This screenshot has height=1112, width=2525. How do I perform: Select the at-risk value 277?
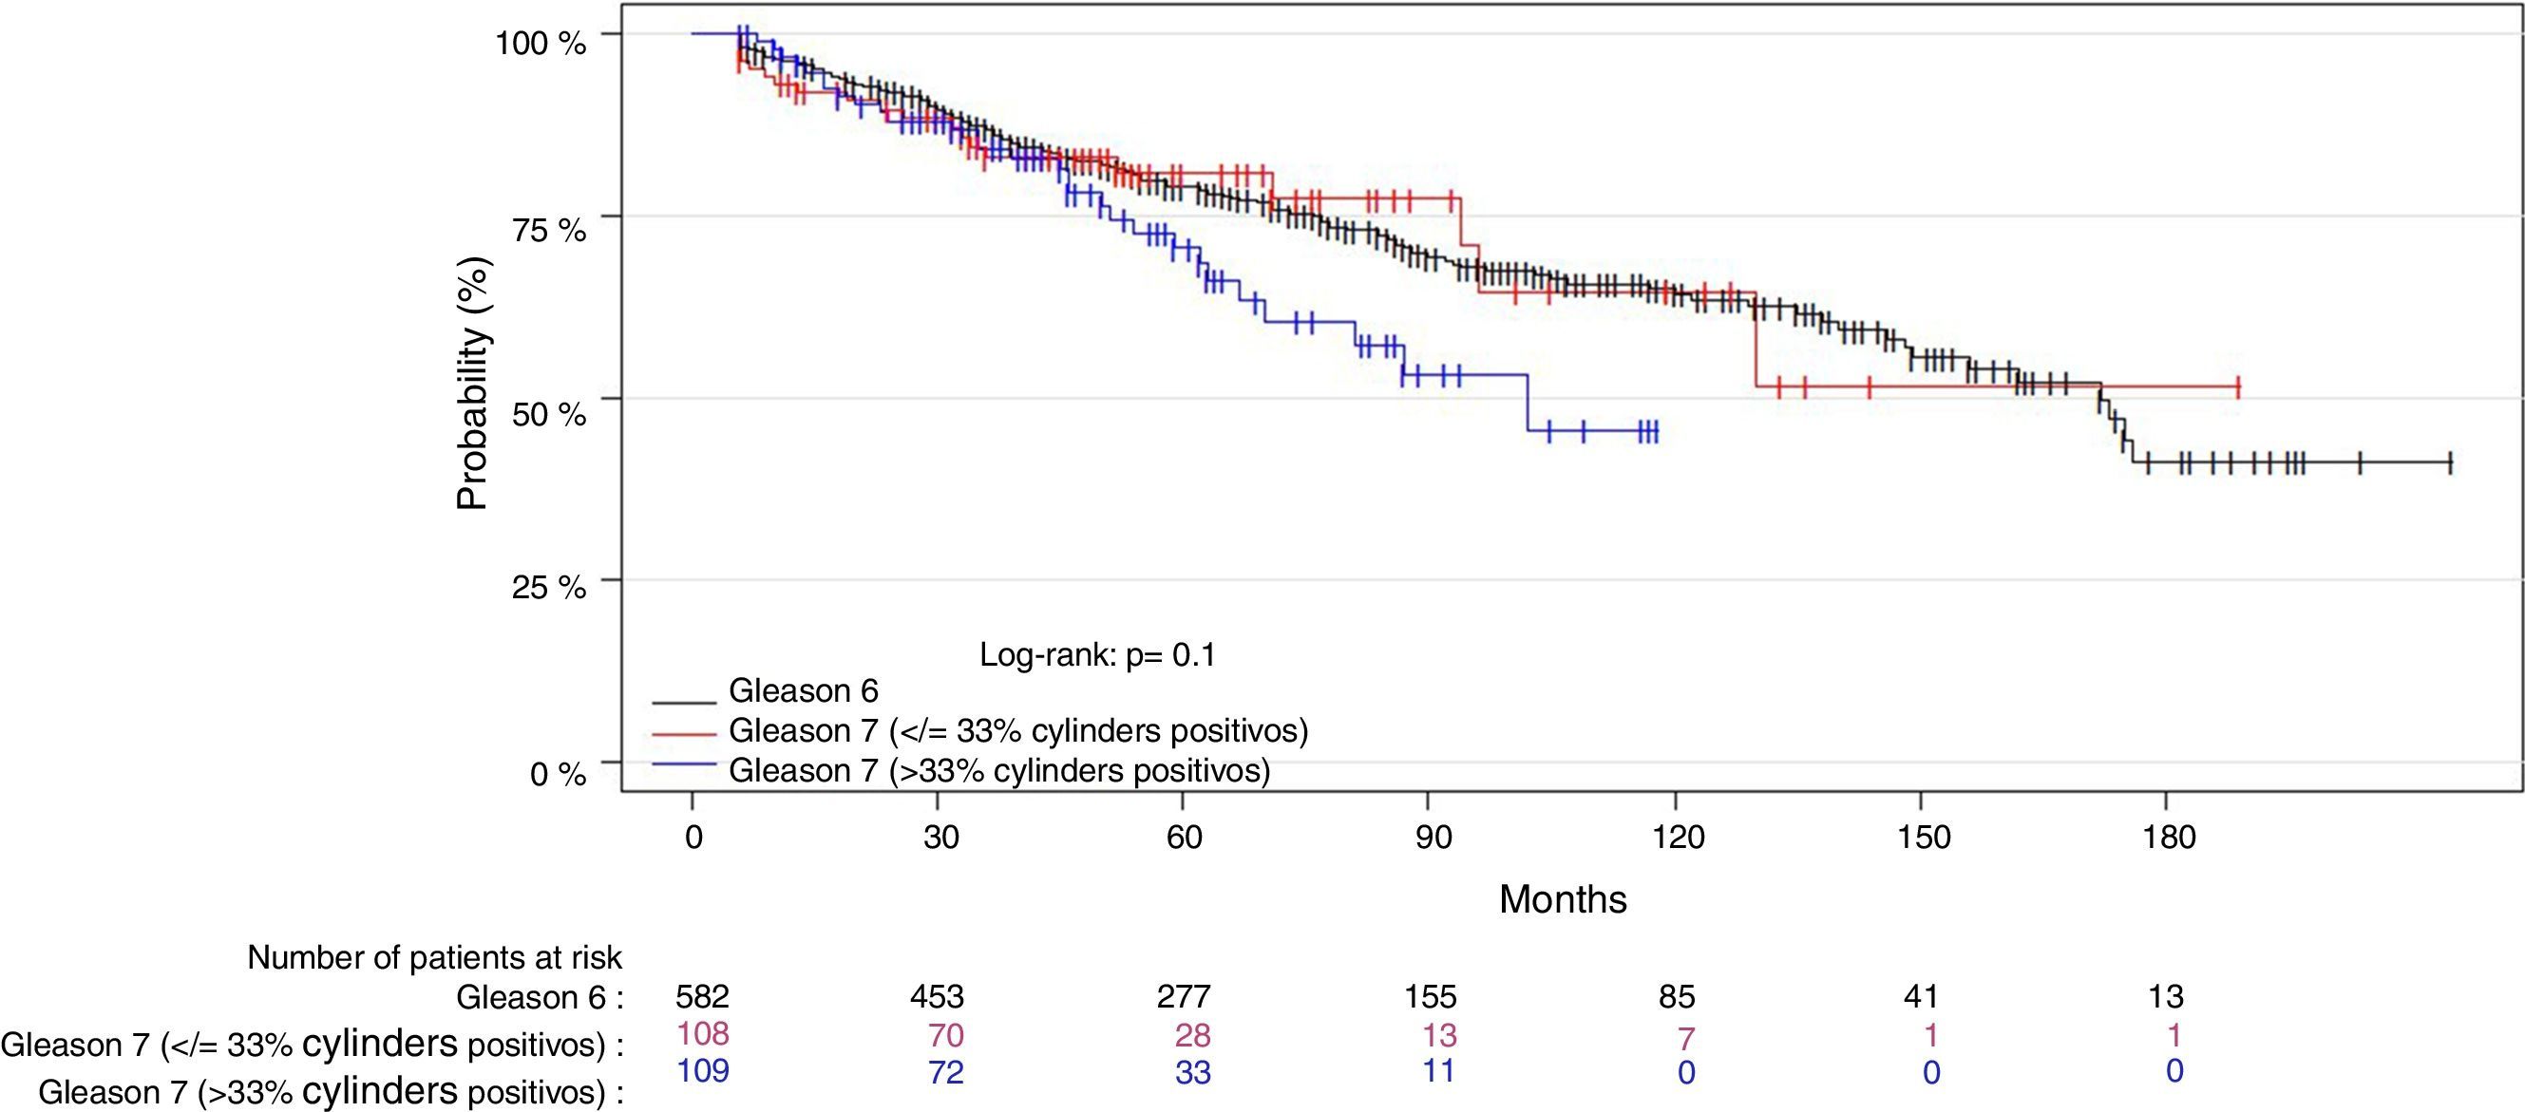[x=1184, y=996]
